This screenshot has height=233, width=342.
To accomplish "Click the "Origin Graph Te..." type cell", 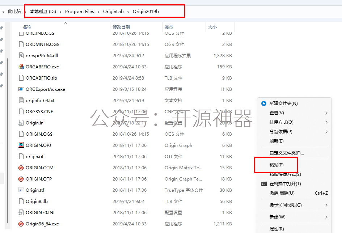I will [x=183, y=179].
